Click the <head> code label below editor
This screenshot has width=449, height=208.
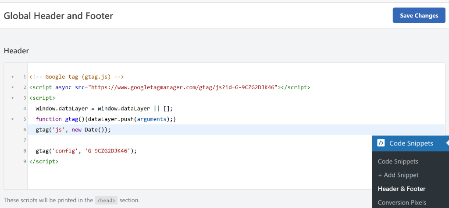click(106, 200)
